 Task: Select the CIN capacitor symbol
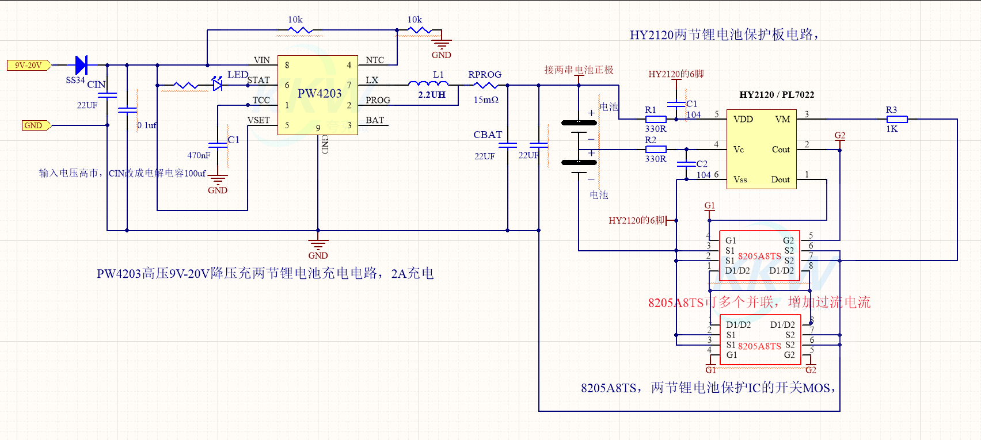pos(108,95)
